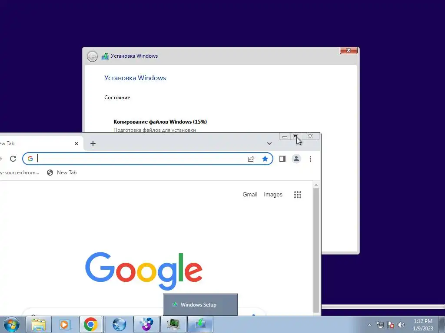Select the Windows Setup taskbar preview
The width and height of the screenshot is (445, 333).
[x=200, y=305]
